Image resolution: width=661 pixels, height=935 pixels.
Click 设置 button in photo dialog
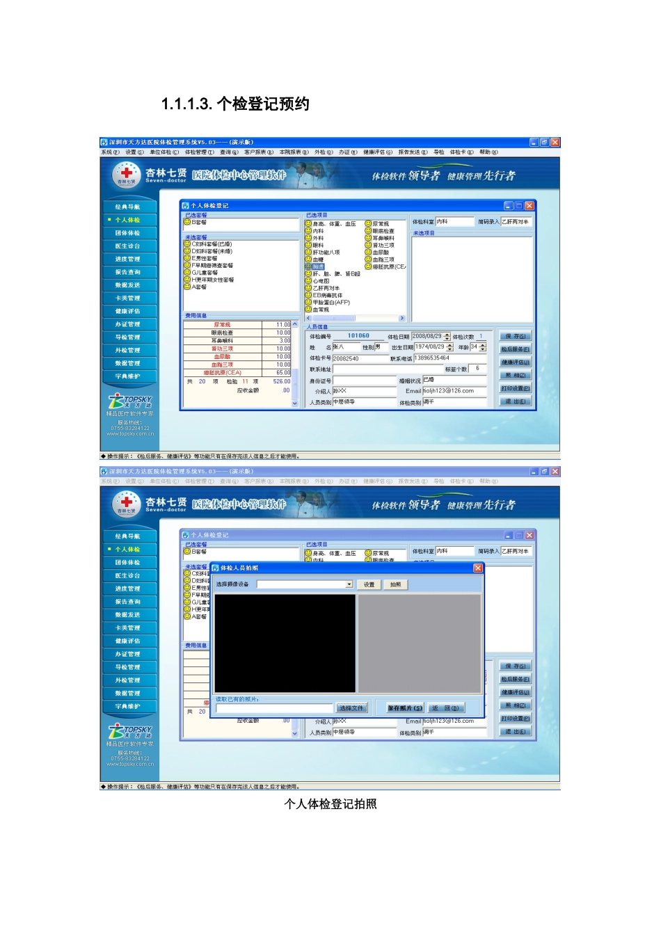click(x=369, y=584)
